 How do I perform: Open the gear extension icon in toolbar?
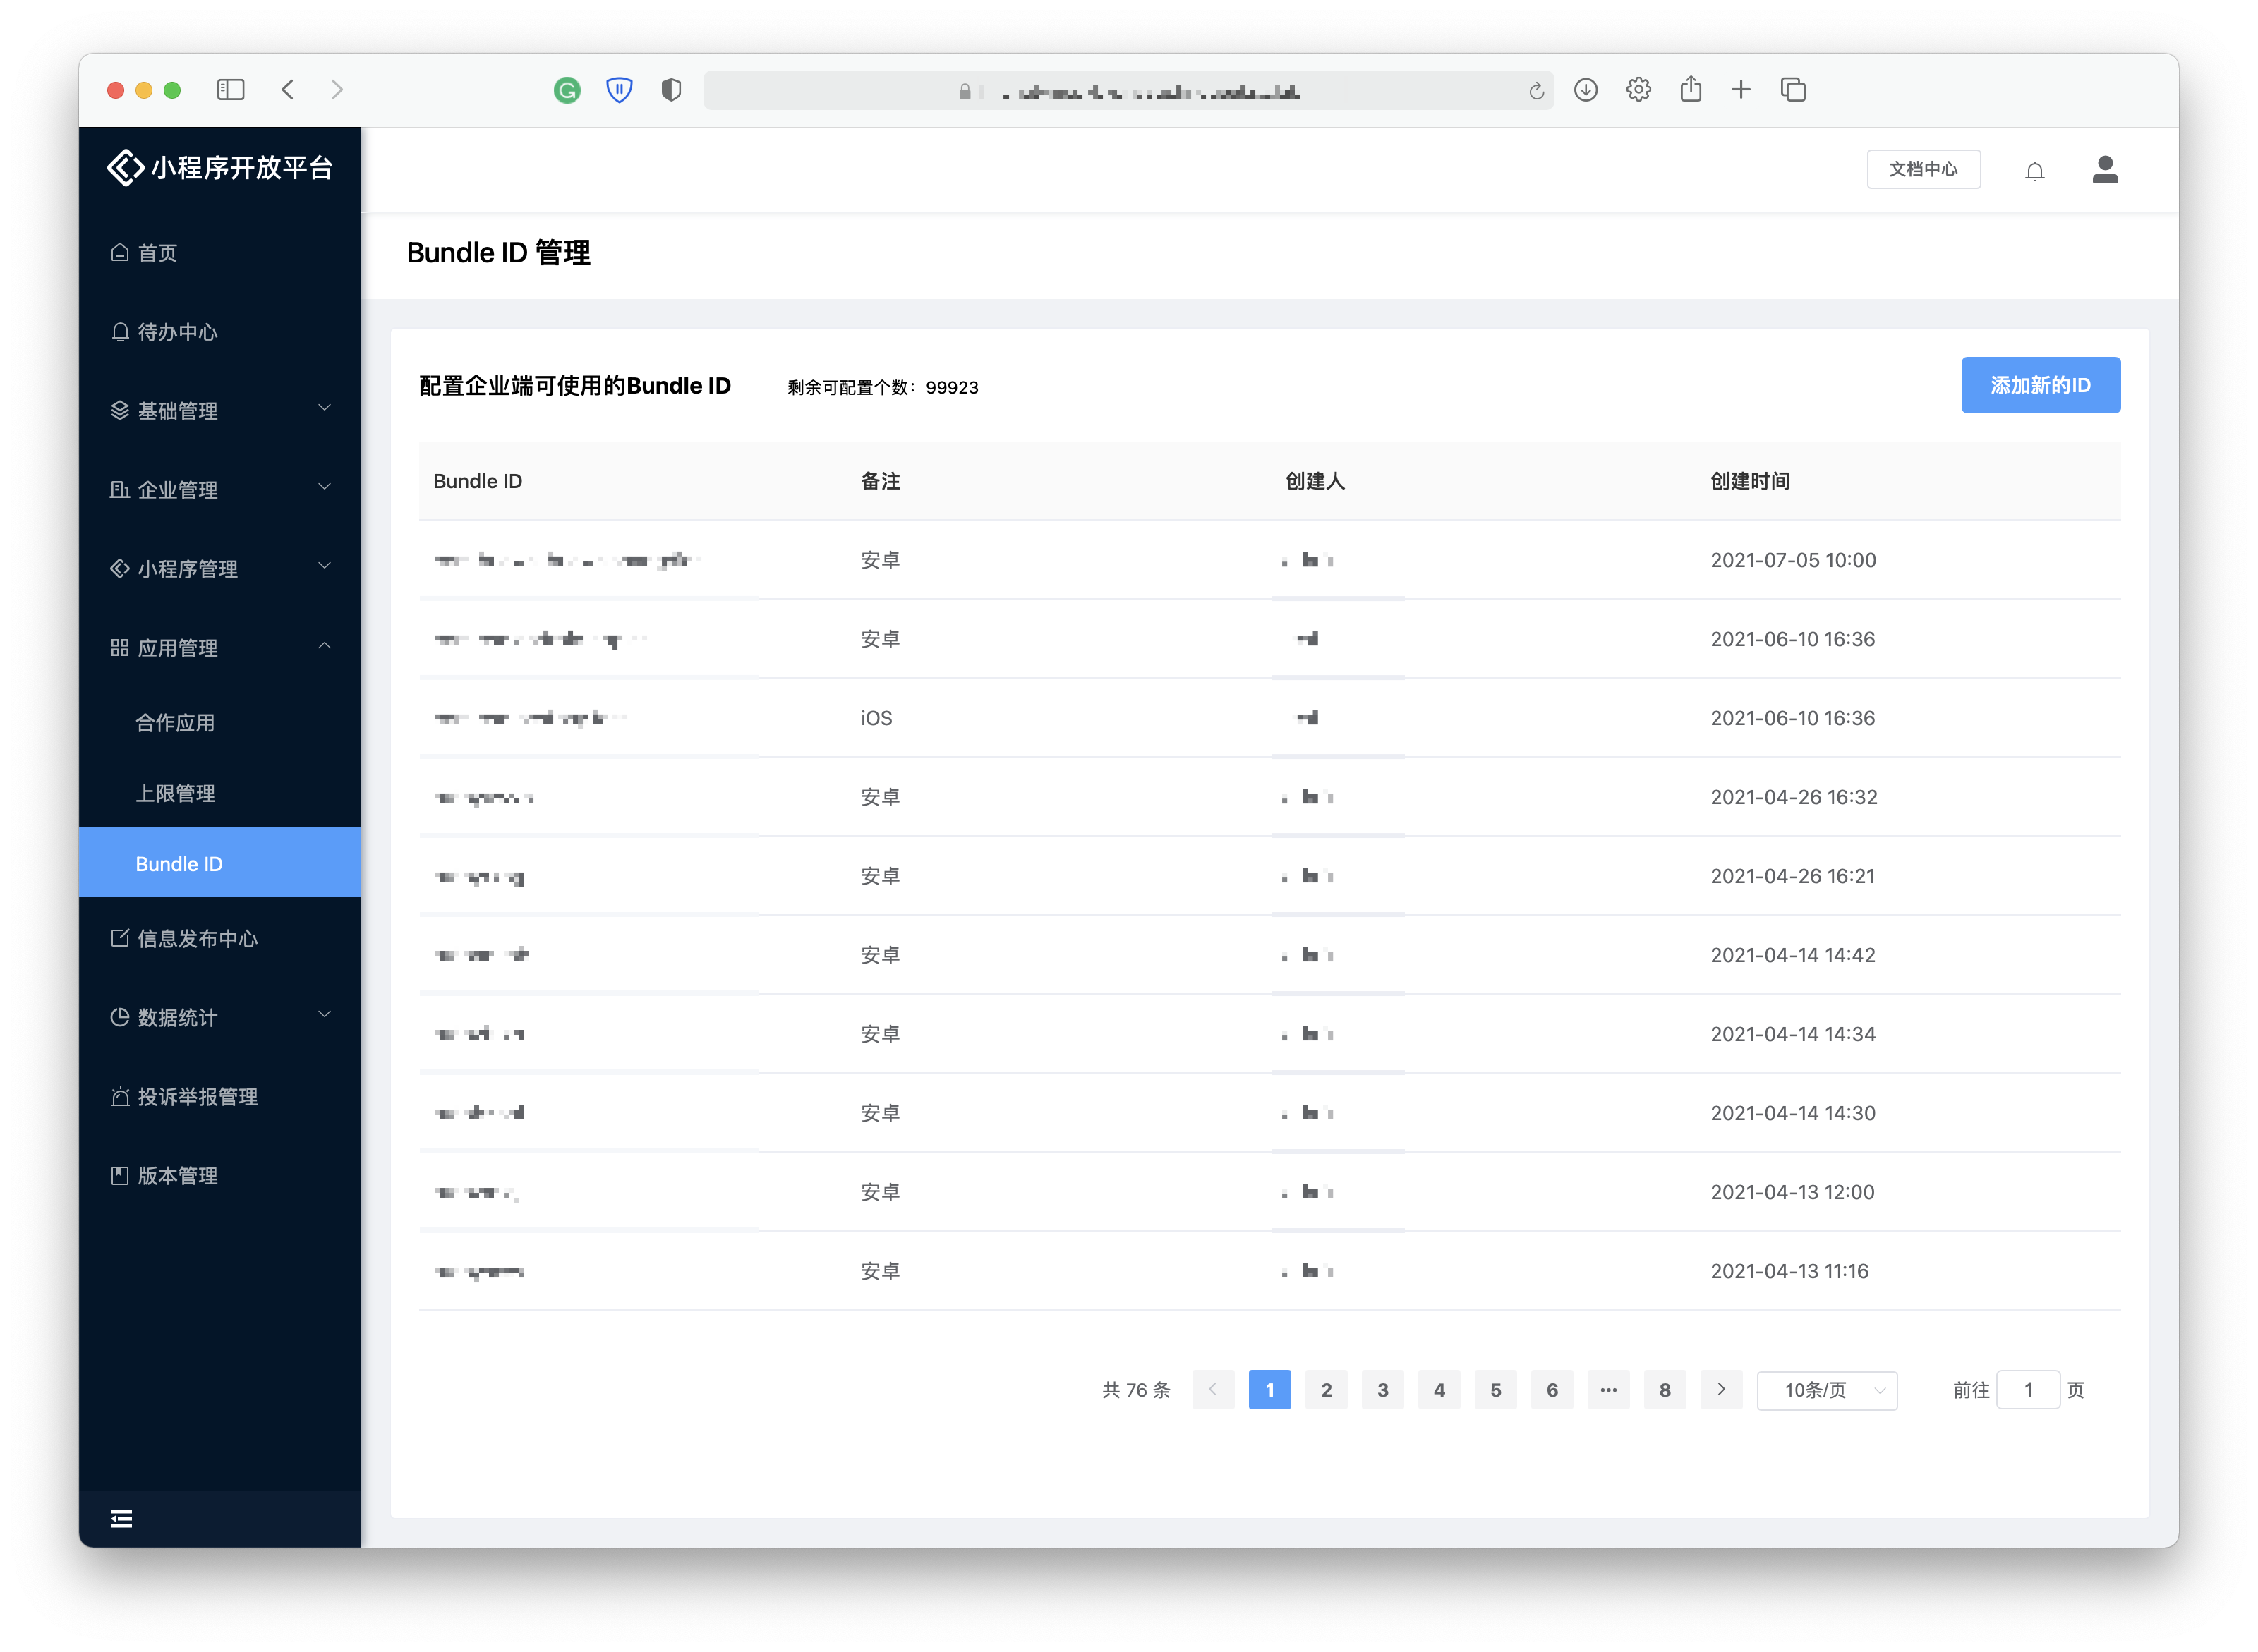[1638, 90]
